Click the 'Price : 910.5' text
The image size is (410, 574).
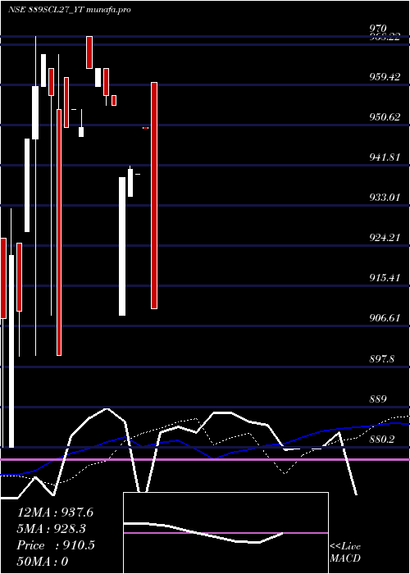pyautogui.click(x=56, y=545)
